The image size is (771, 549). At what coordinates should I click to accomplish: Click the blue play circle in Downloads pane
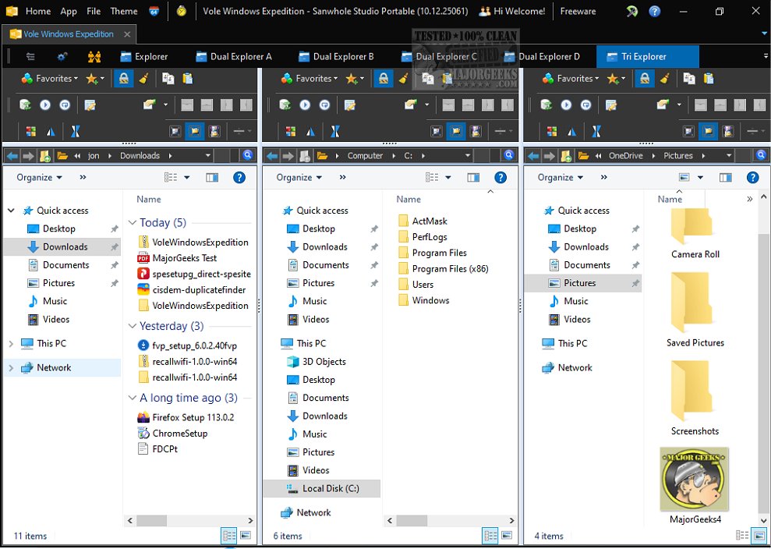click(x=45, y=104)
